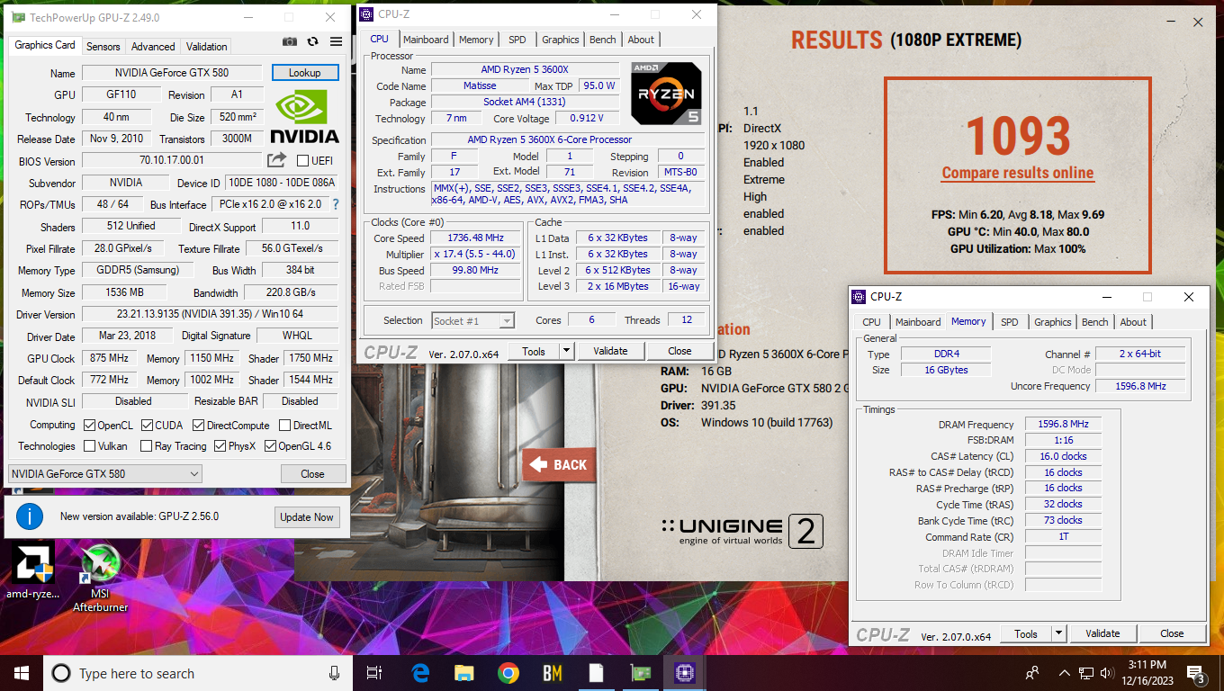
Task: Open the Mainboard tab in CPU-Z CPU window
Action: 426,40
